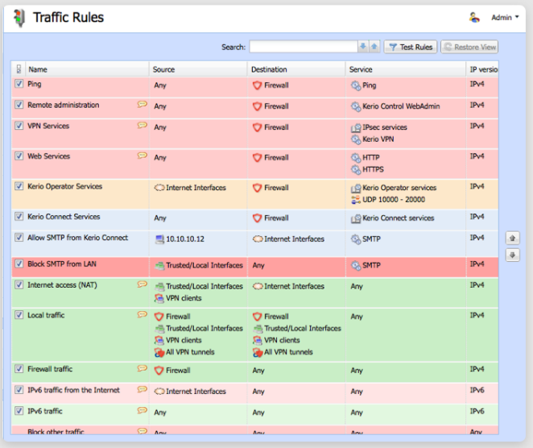Select the IPv6 traffic rule name
The width and height of the screenshot is (533, 448).
tap(45, 411)
